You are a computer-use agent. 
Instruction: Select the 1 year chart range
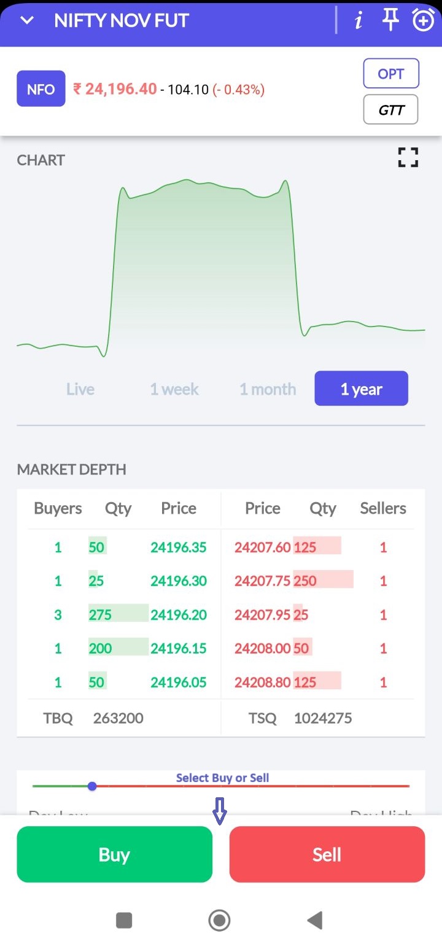tap(362, 389)
